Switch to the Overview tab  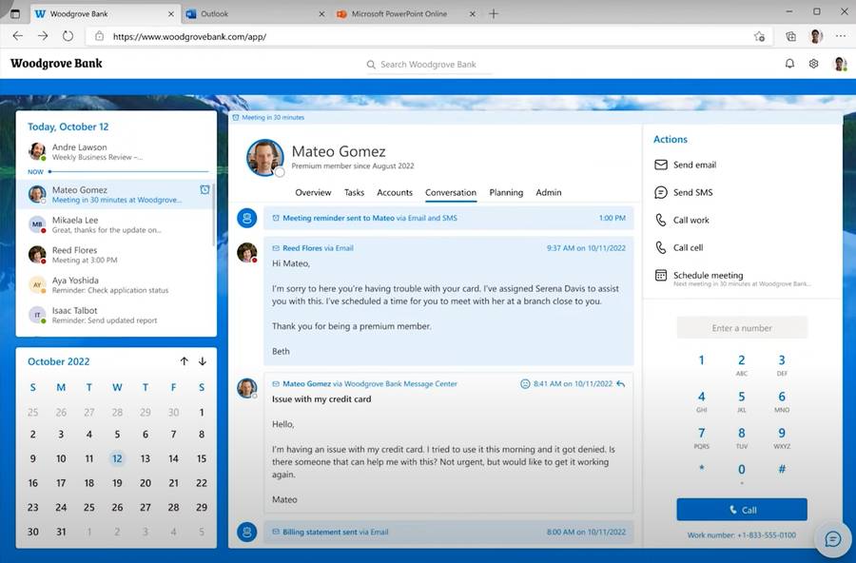[x=313, y=192]
